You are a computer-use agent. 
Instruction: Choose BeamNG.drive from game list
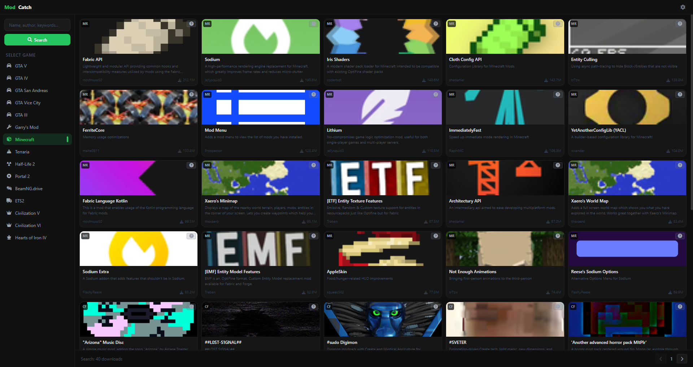click(x=37, y=189)
